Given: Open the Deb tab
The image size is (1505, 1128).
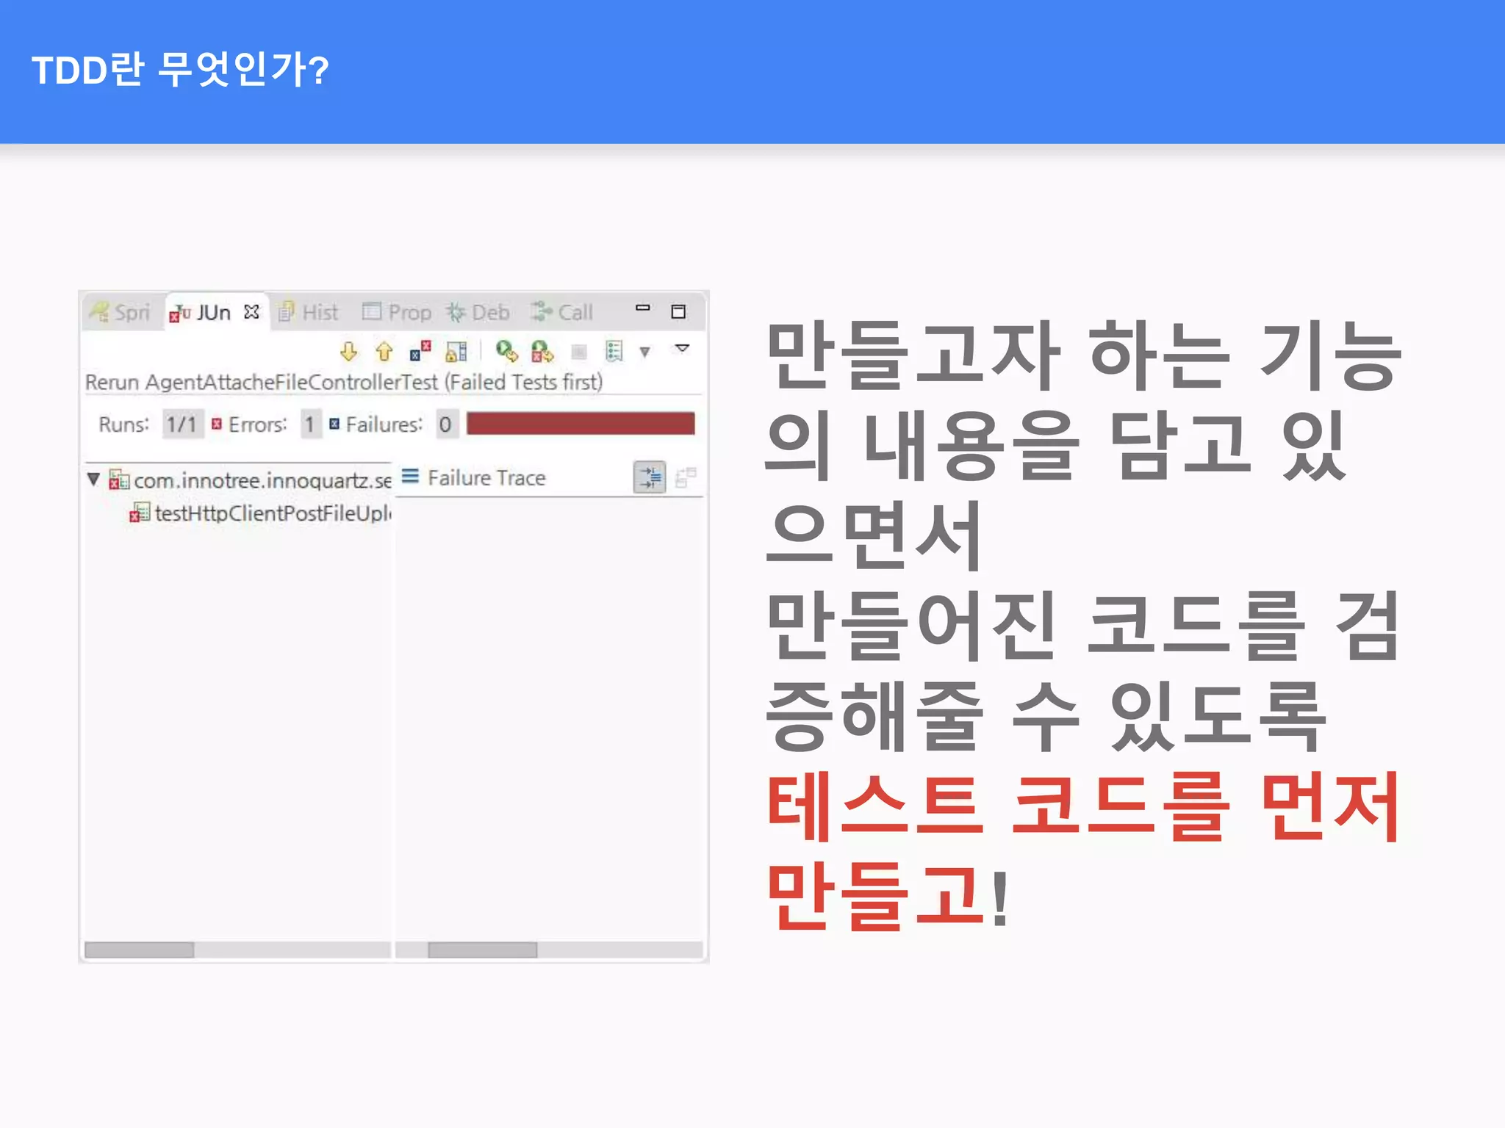Looking at the screenshot, I should click(x=478, y=312).
